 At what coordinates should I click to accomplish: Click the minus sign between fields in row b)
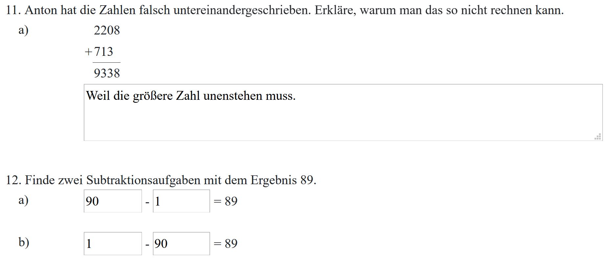tap(147, 245)
